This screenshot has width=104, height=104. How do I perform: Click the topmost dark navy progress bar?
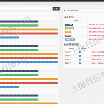(x=19, y=22)
